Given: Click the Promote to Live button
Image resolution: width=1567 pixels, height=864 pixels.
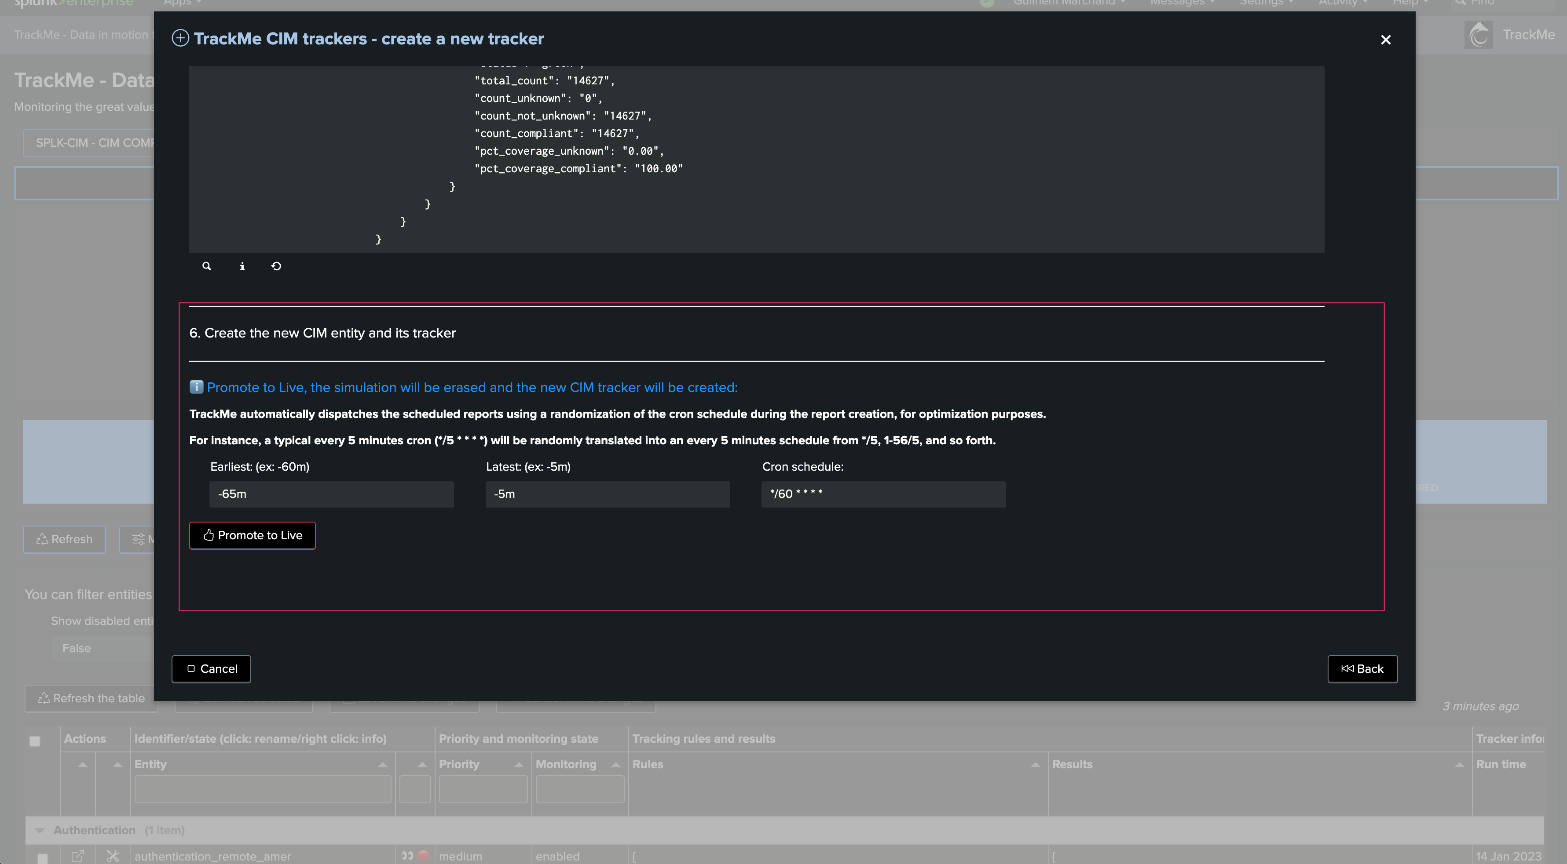Looking at the screenshot, I should [253, 535].
